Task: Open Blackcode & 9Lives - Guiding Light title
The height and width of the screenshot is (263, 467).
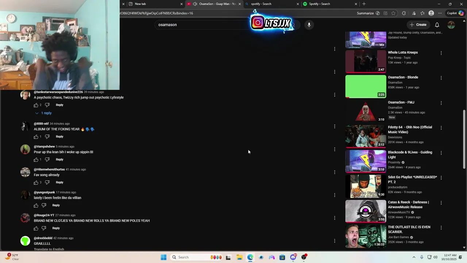Action: coord(410,155)
